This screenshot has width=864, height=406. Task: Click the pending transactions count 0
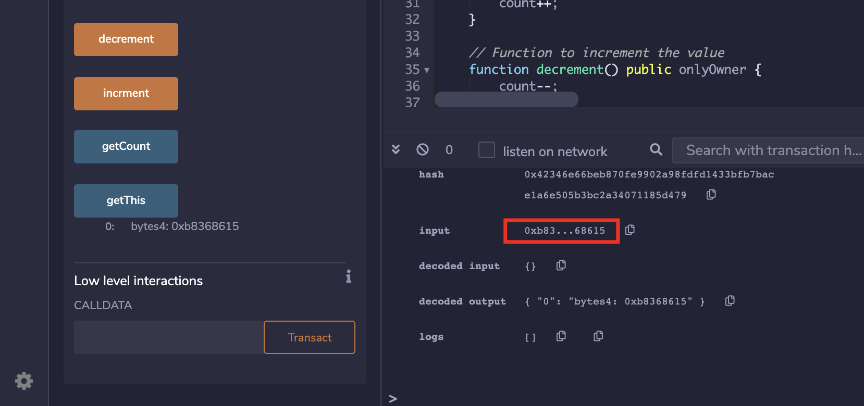click(449, 150)
